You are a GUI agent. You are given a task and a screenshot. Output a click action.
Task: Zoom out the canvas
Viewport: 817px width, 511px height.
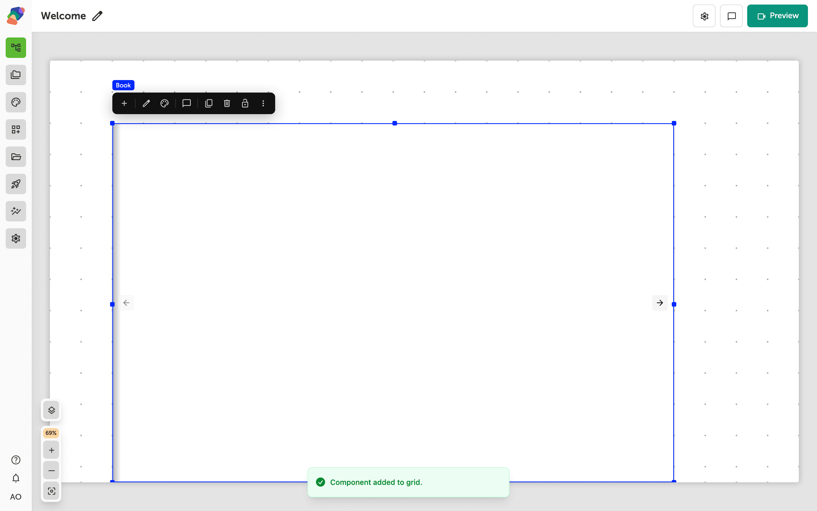pos(51,470)
